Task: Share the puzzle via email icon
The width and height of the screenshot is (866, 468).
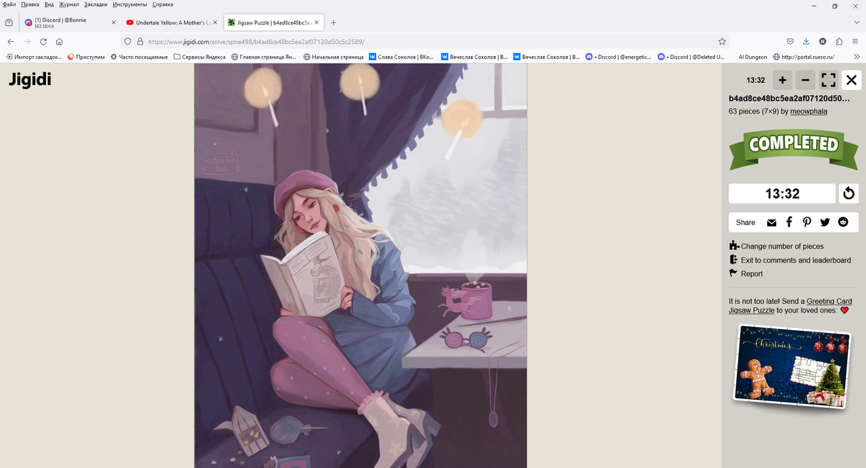Action: [x=771, y=222]
